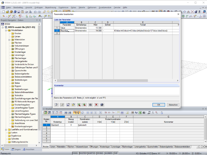Viewport: 207px width, 155px height.
Task: Switch to Ansichten navigator tab
Action: [x=29, y=149]
